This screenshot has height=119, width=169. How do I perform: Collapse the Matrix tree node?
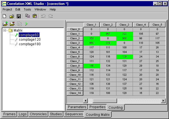pos(5,30)
